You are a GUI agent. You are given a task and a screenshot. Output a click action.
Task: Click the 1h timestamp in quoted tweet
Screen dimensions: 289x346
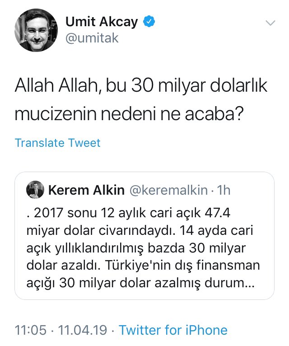coord(224,190)
